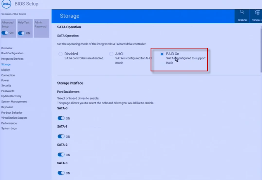The image size is (262, 180).
Task: Click the Storage Interface heading
Action: (70, 83)
